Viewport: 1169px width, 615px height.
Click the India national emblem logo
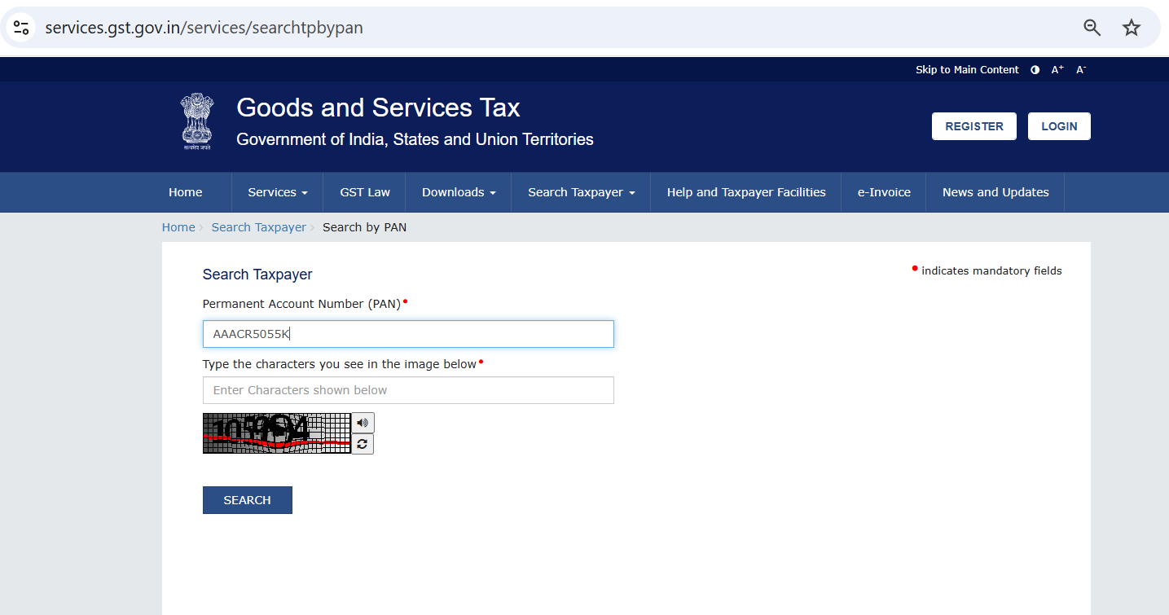pos(196,121)
